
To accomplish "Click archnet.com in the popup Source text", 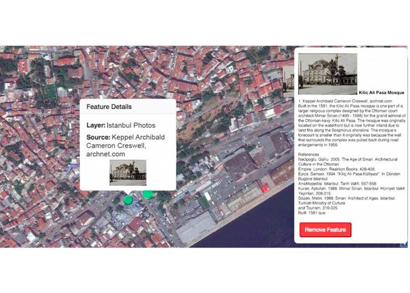I will pyautogui.click(x=106, y=154).
